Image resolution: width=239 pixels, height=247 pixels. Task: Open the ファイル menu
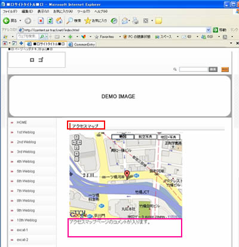[10, 11]
